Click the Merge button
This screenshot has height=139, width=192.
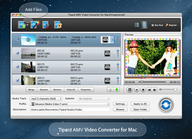[x=31, y=89]
